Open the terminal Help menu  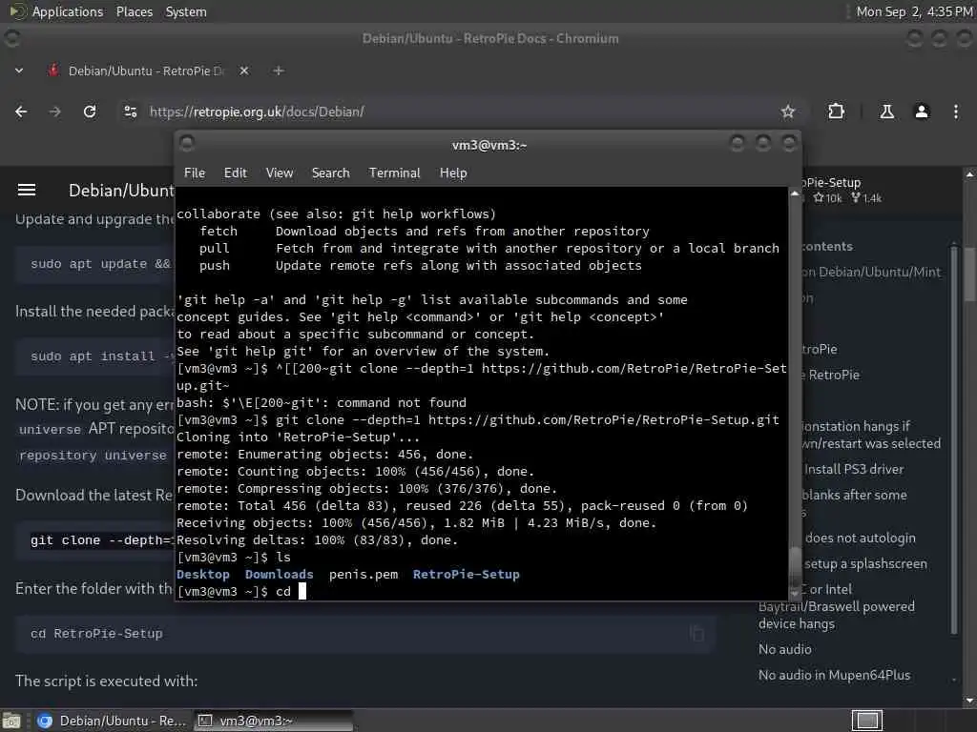(453, 173)
